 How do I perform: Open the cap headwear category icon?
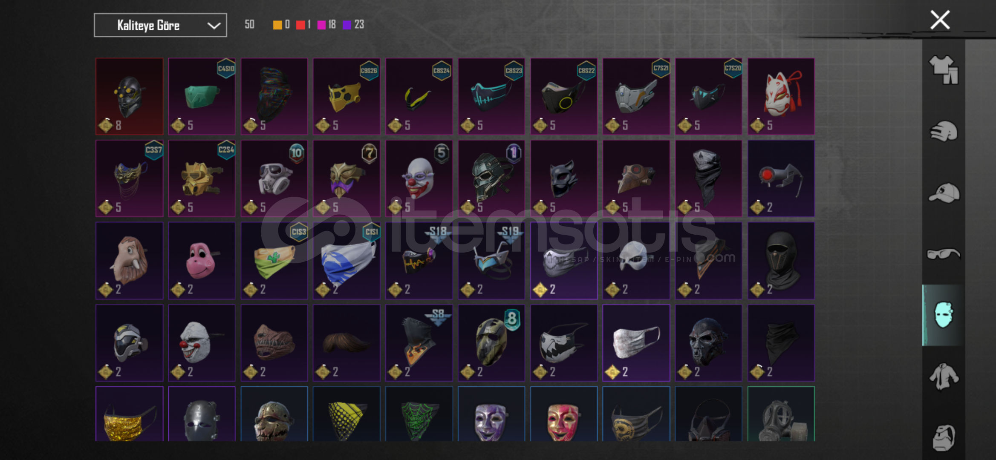944,193
